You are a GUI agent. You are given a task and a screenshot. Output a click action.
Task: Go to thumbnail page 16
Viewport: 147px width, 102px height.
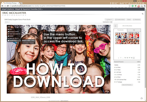coord(127,58)
